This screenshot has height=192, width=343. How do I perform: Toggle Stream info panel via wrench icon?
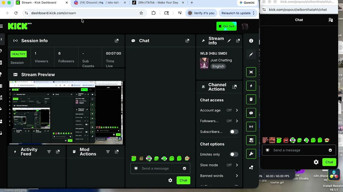[251, 154]
